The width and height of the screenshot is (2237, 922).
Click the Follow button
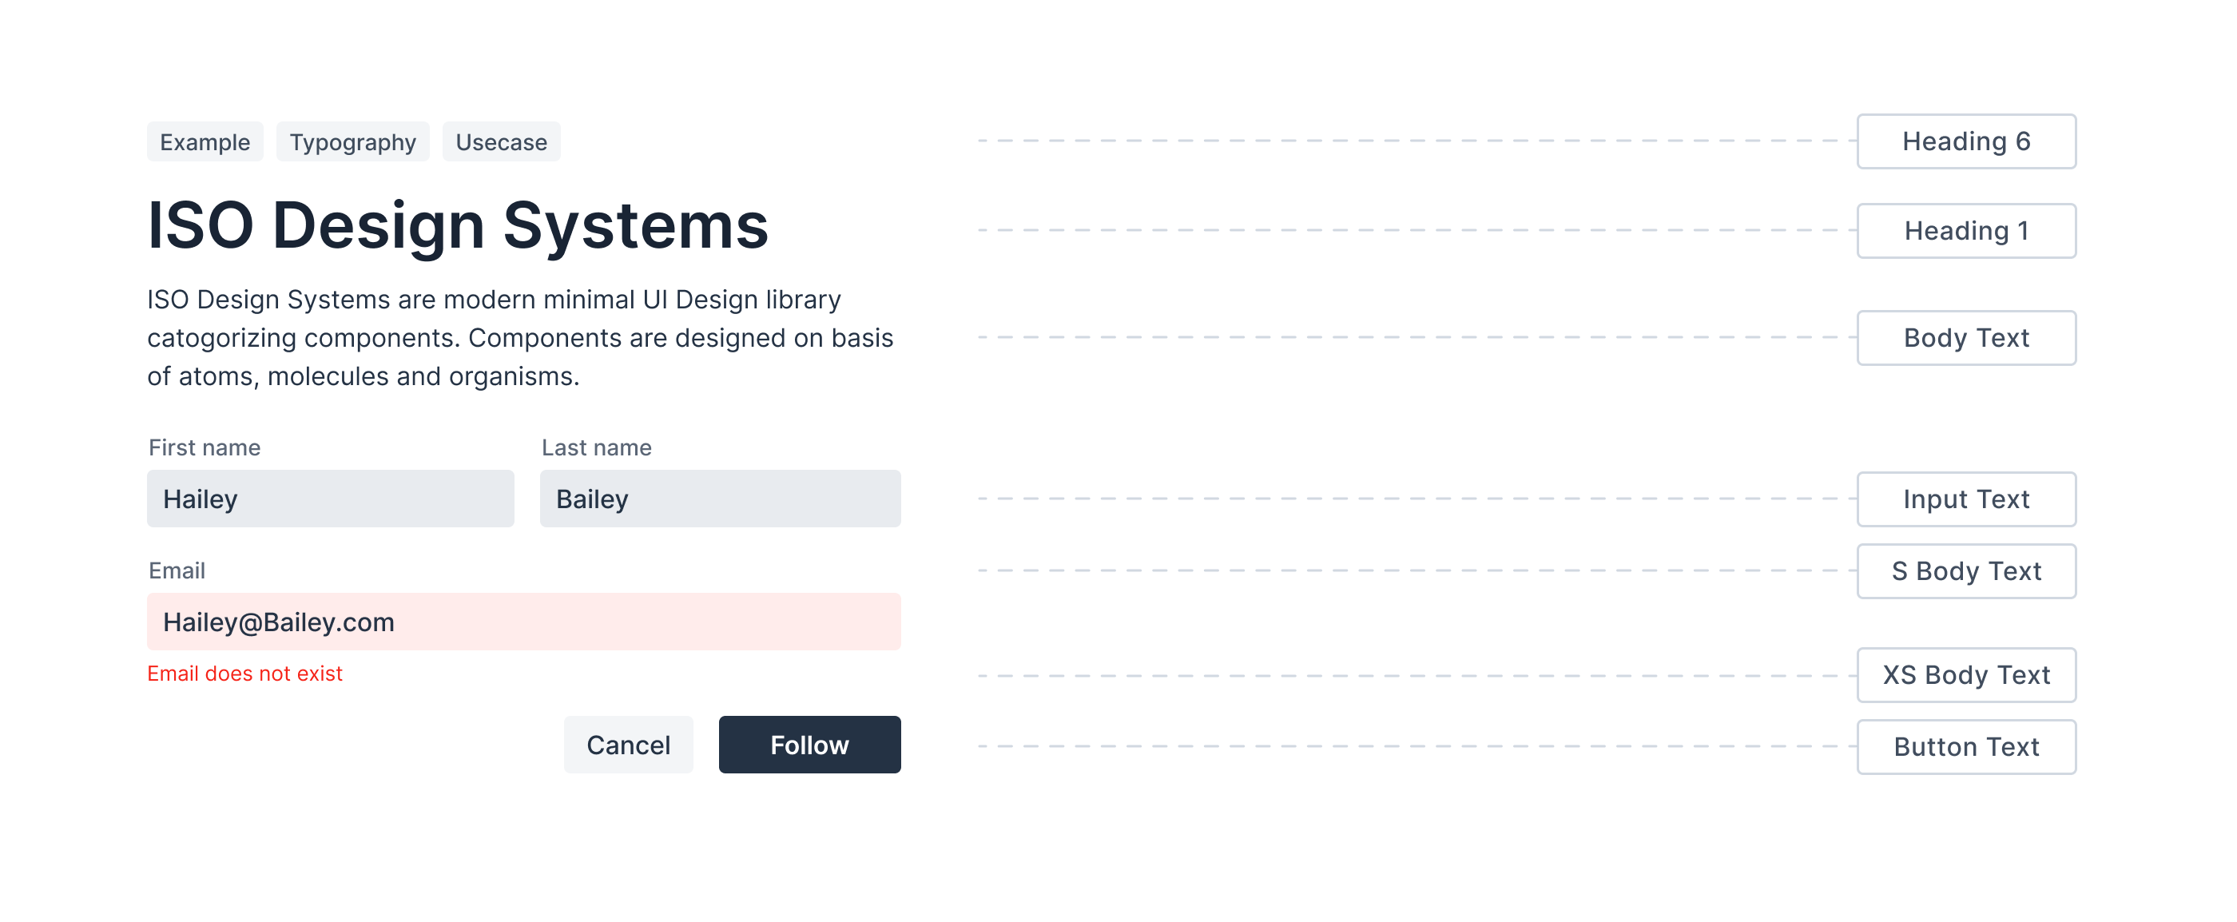coord(809,744)
